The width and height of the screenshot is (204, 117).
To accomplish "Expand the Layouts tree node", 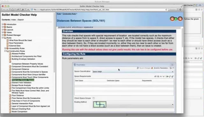I will pyautogui.click(x=3, y=29).
